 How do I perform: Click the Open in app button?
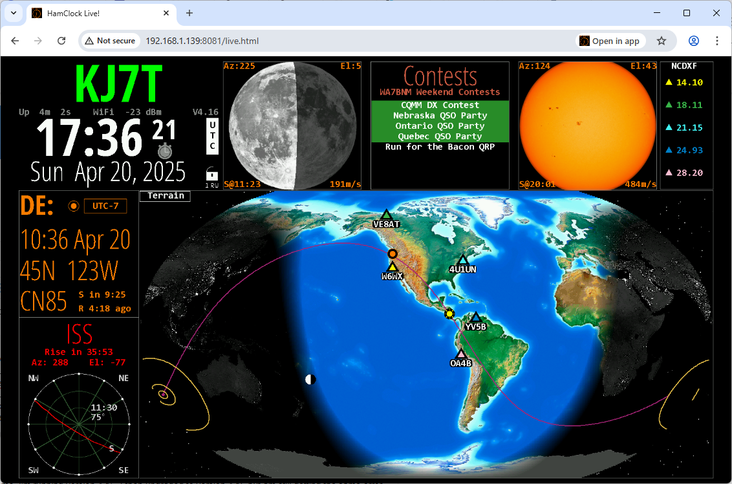pos(610,40)
